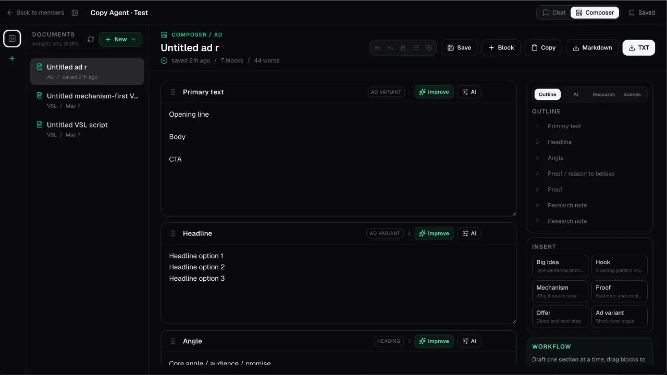Click the Angle block grip handle
The image size is (667, 375).
click(x=173, y=341)
